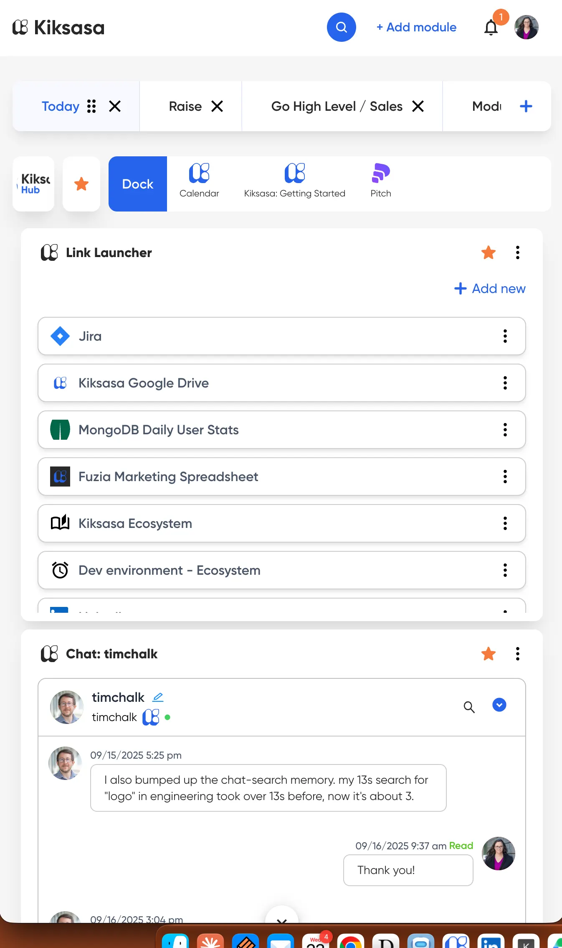Open Fuzia Marketing Spreadsheet link
Image resolution: width=562 pixels, height=948 pixels.
[x=282, y=477]
